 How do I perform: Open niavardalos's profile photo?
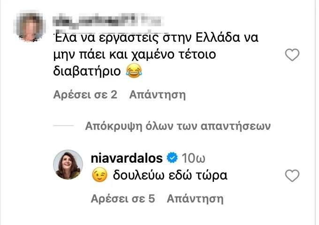tap(68, 165)
